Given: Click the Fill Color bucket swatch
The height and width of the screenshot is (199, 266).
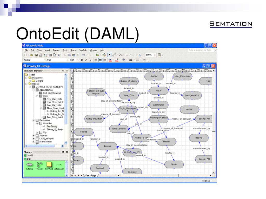Looking at the screenshot, I should [123, 60].
